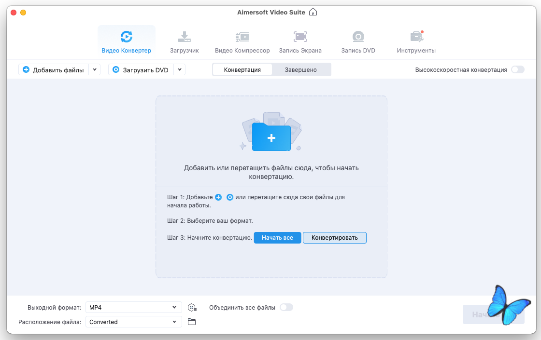The image size is (541, 340).
Task: Click the blue Начать все button
Action: tap(277, 238)
